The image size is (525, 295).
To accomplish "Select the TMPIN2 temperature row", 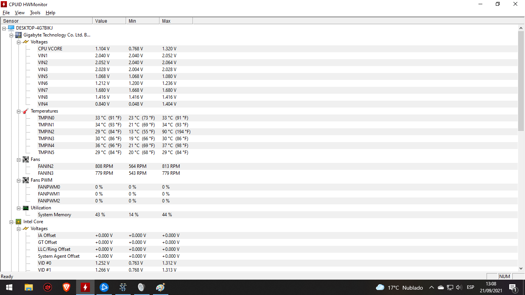I will tap(277, 132).
